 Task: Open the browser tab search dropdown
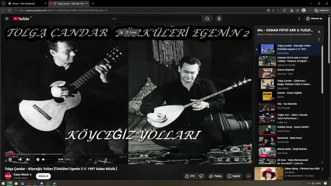(x=3, y=3)
